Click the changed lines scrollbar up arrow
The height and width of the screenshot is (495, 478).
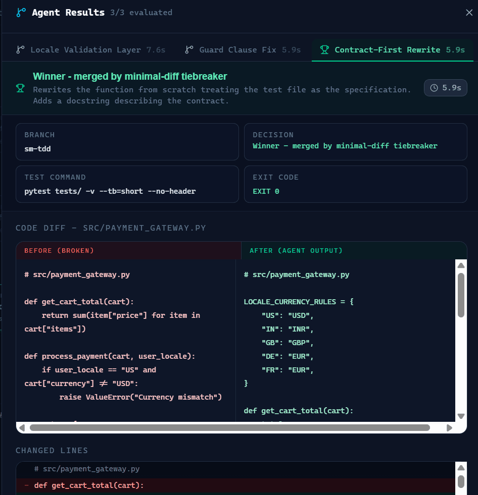pos(461,468)
